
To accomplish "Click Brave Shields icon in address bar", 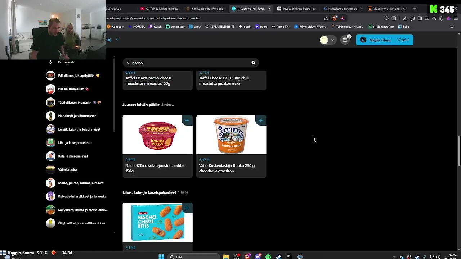I will [x=335, y=18].
